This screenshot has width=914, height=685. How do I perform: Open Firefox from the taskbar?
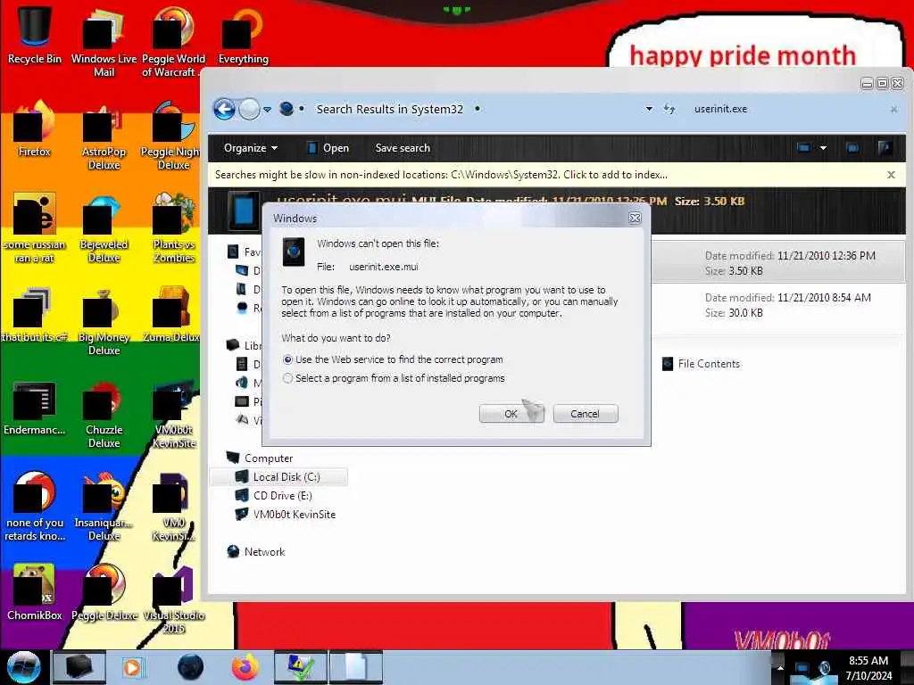coord(245,667)
